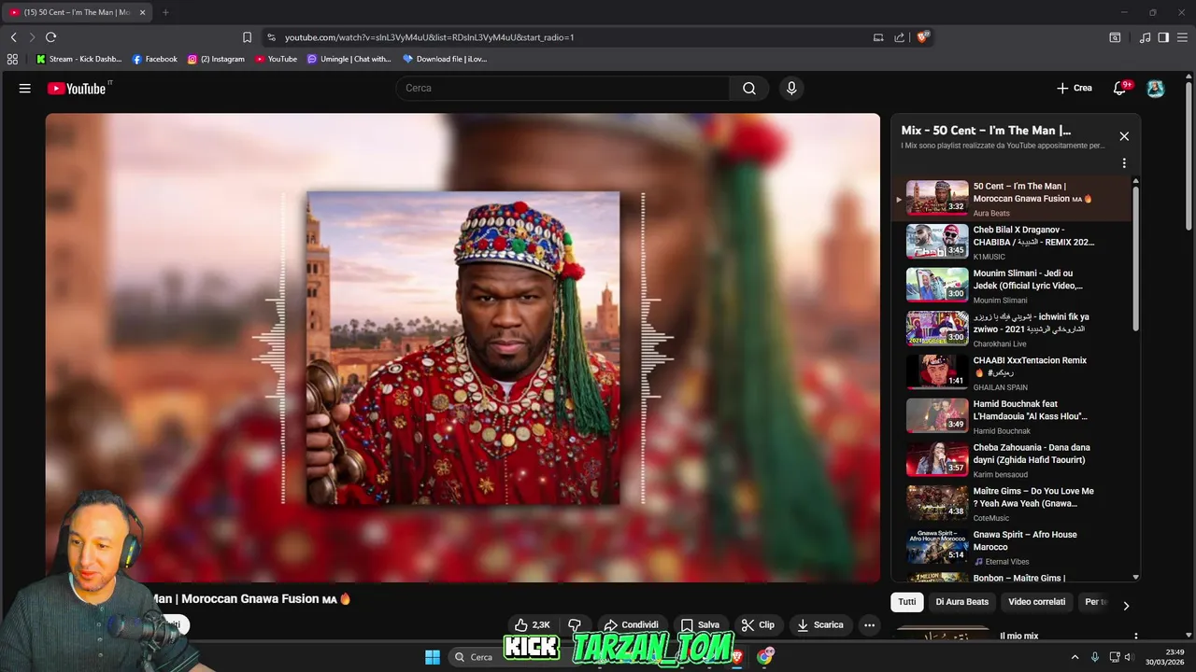This screenshot has width=1196, height=672.
Task: Go forward in browser history
Action: tap(32, 37)
